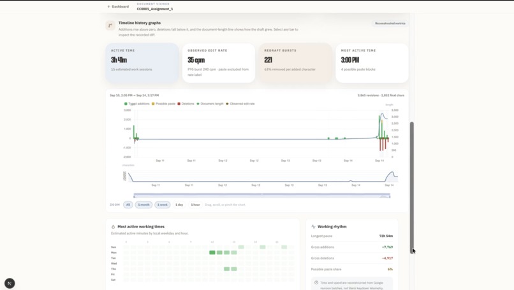514x290 pixels.
Task: Click the chart range slider track
Action: pyautogui.click(x=262, y=196)
